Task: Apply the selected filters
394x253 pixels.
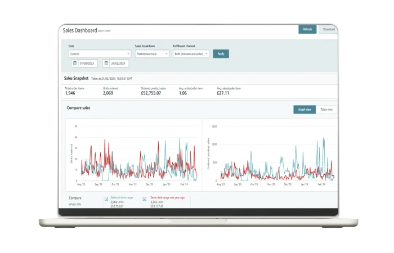Action: pyautogui.click(x=221, y=54)
